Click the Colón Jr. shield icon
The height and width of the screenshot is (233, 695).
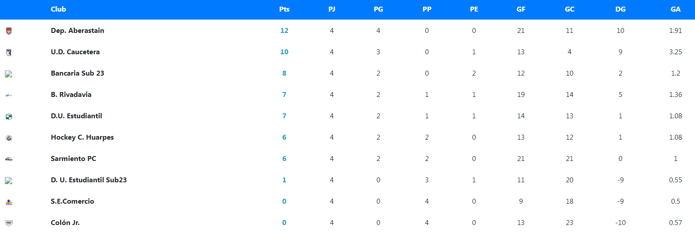[9, 223]
